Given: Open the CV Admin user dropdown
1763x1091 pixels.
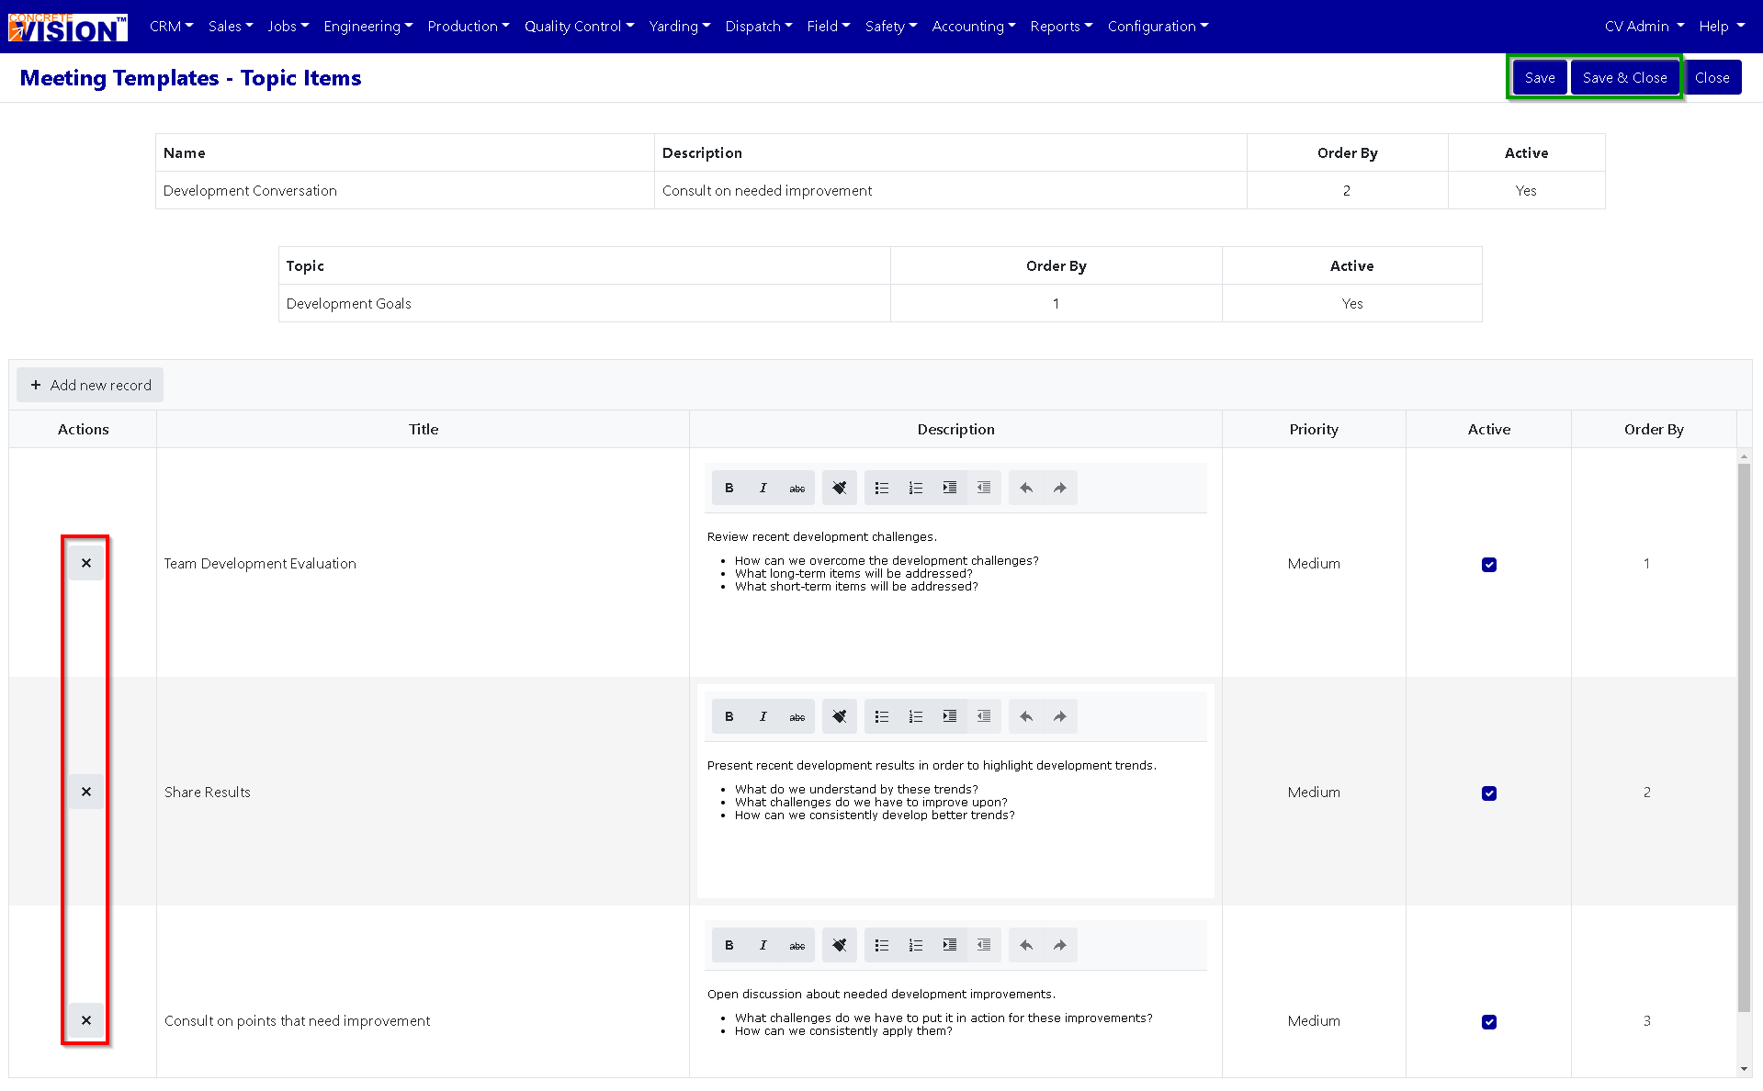Looking at the screenshot, I should [x=1644, y=26].
